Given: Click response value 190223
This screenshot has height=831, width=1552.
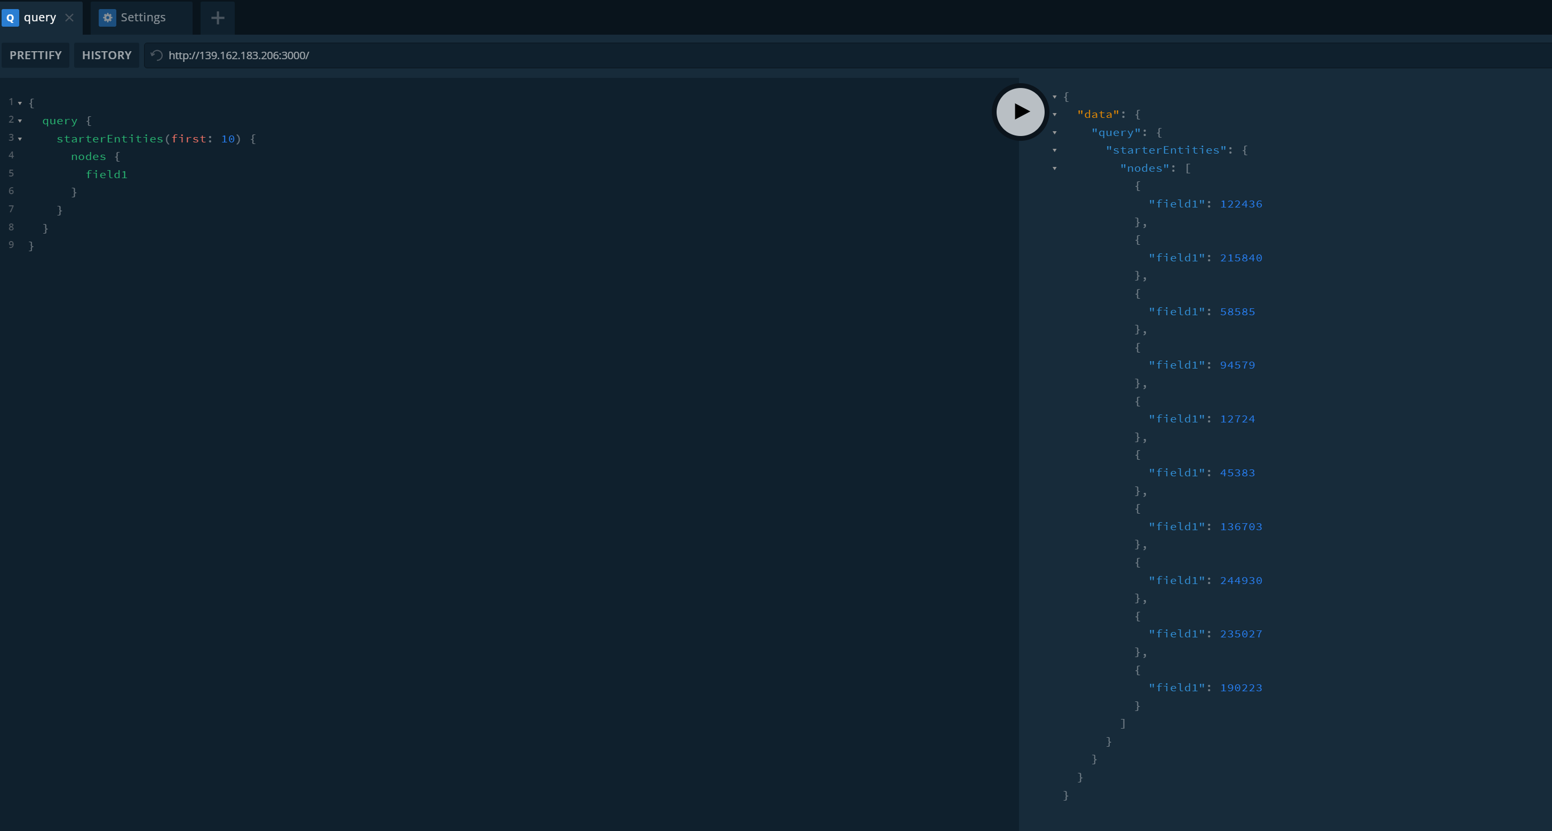Looking at the screenshot, I should 1241,688.
